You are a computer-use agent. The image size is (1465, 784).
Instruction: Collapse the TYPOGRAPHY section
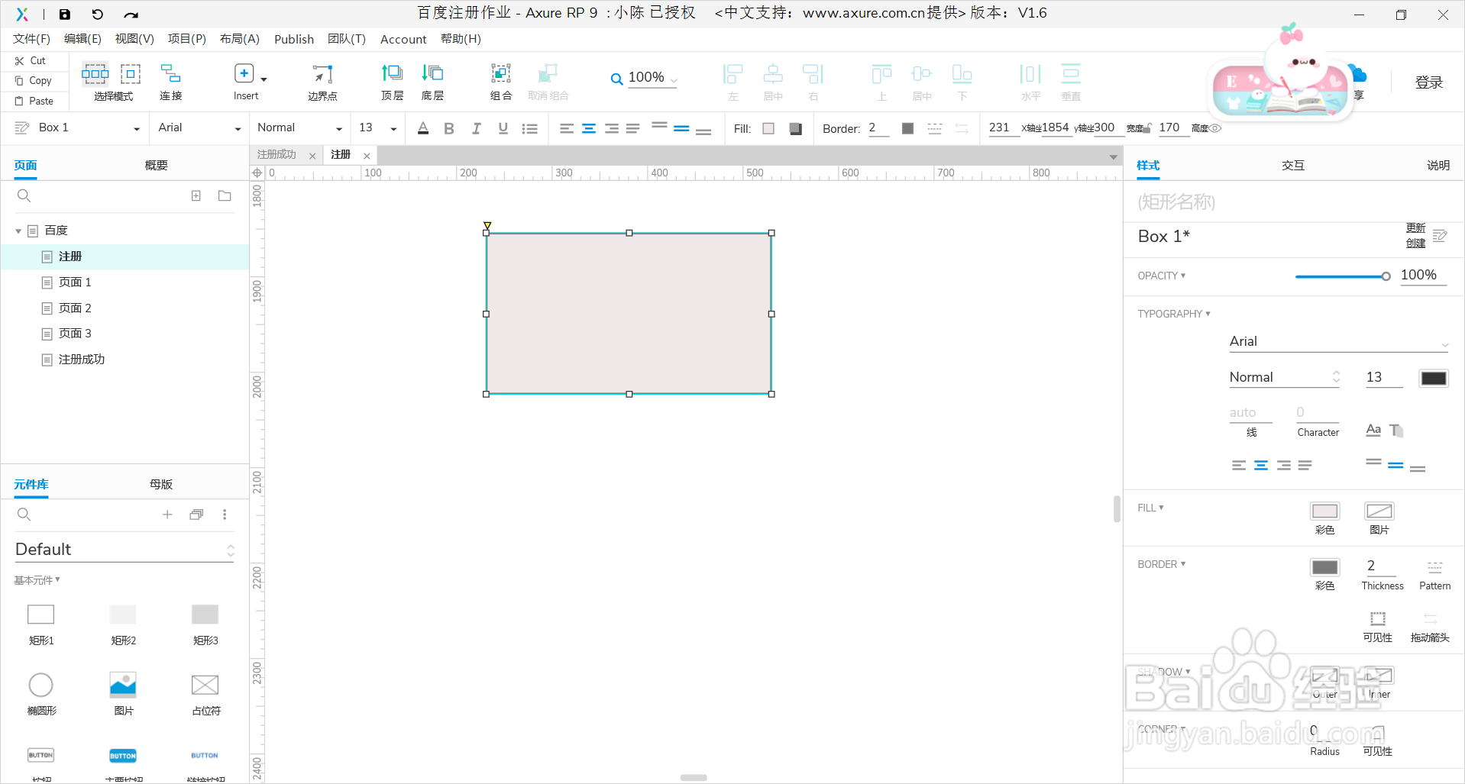point(1174,314)
